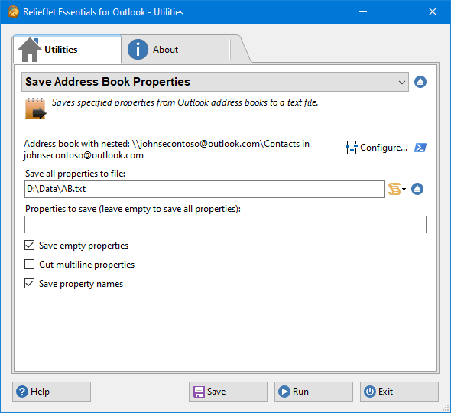Toggle Save property names checkbox
This screenshot has height=413, width=451.
pyautogui.click(x=29, y=284)
